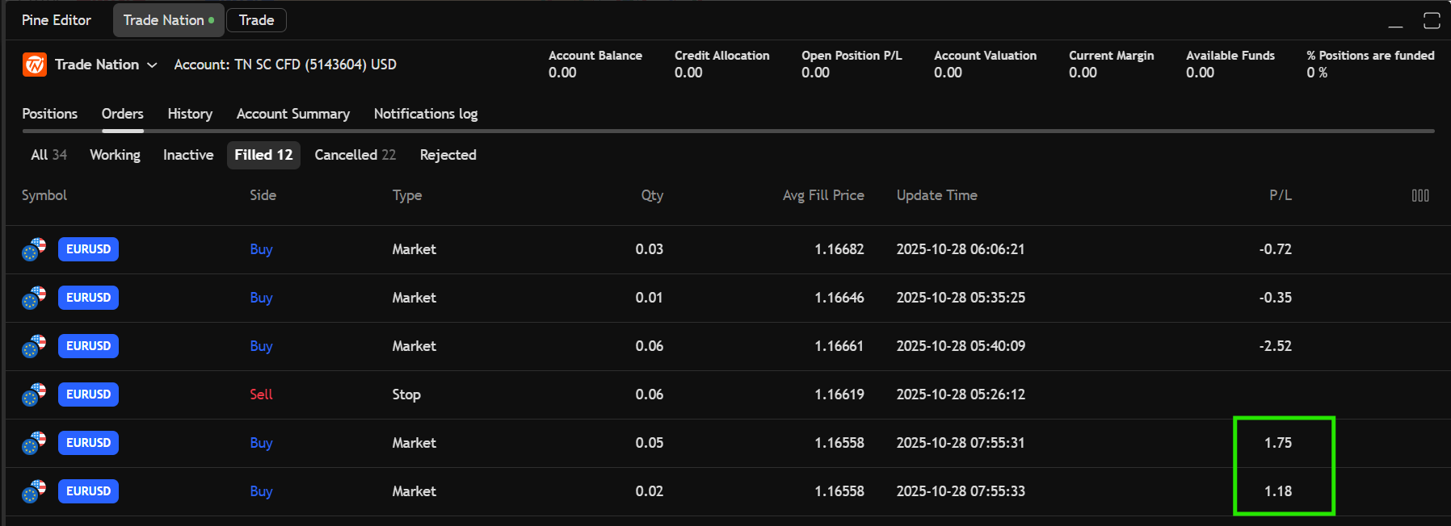Minimize the trading panel
Image resolution: width=1451 pixels, height=526 pixels.
[x=1395, y=22]
